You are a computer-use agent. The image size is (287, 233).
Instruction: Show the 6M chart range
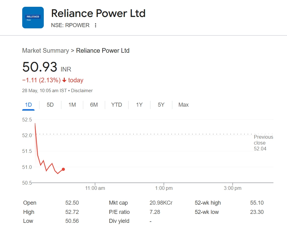tap(94, 105)
